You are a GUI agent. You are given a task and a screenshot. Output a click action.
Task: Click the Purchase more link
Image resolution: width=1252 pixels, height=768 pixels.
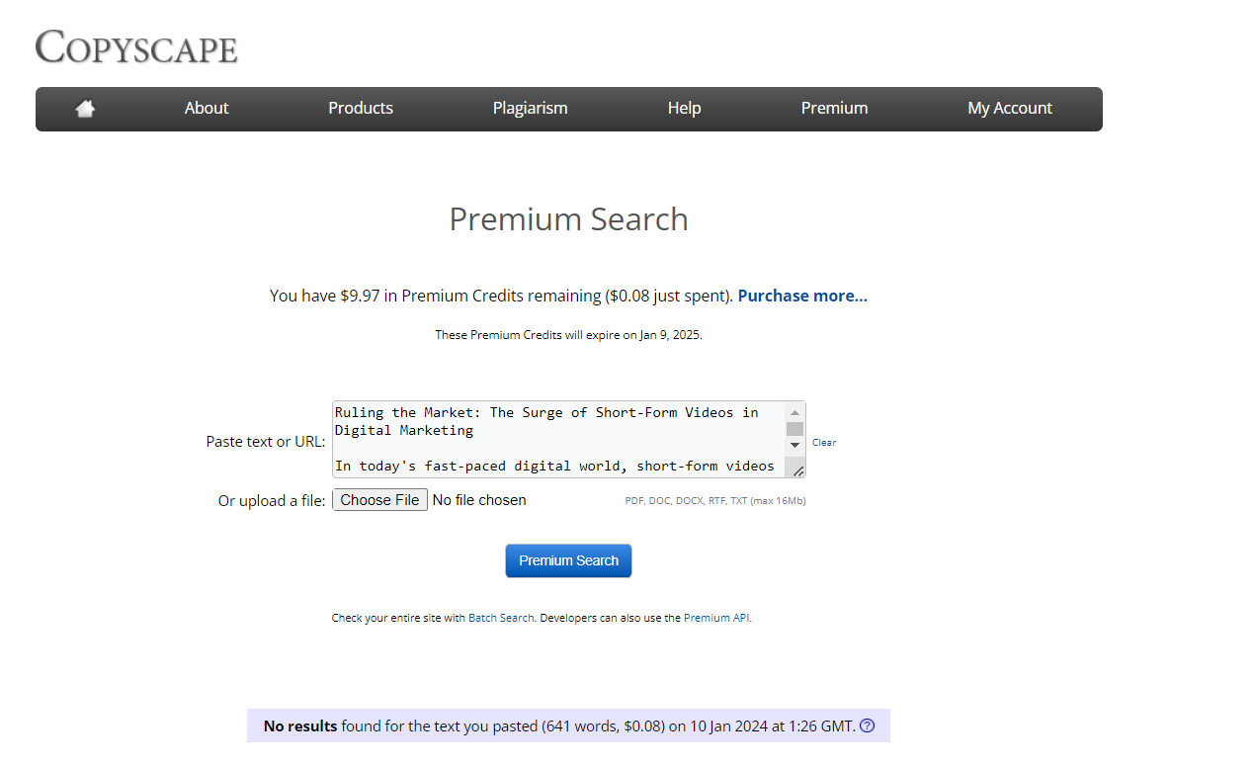coord(802,296)
